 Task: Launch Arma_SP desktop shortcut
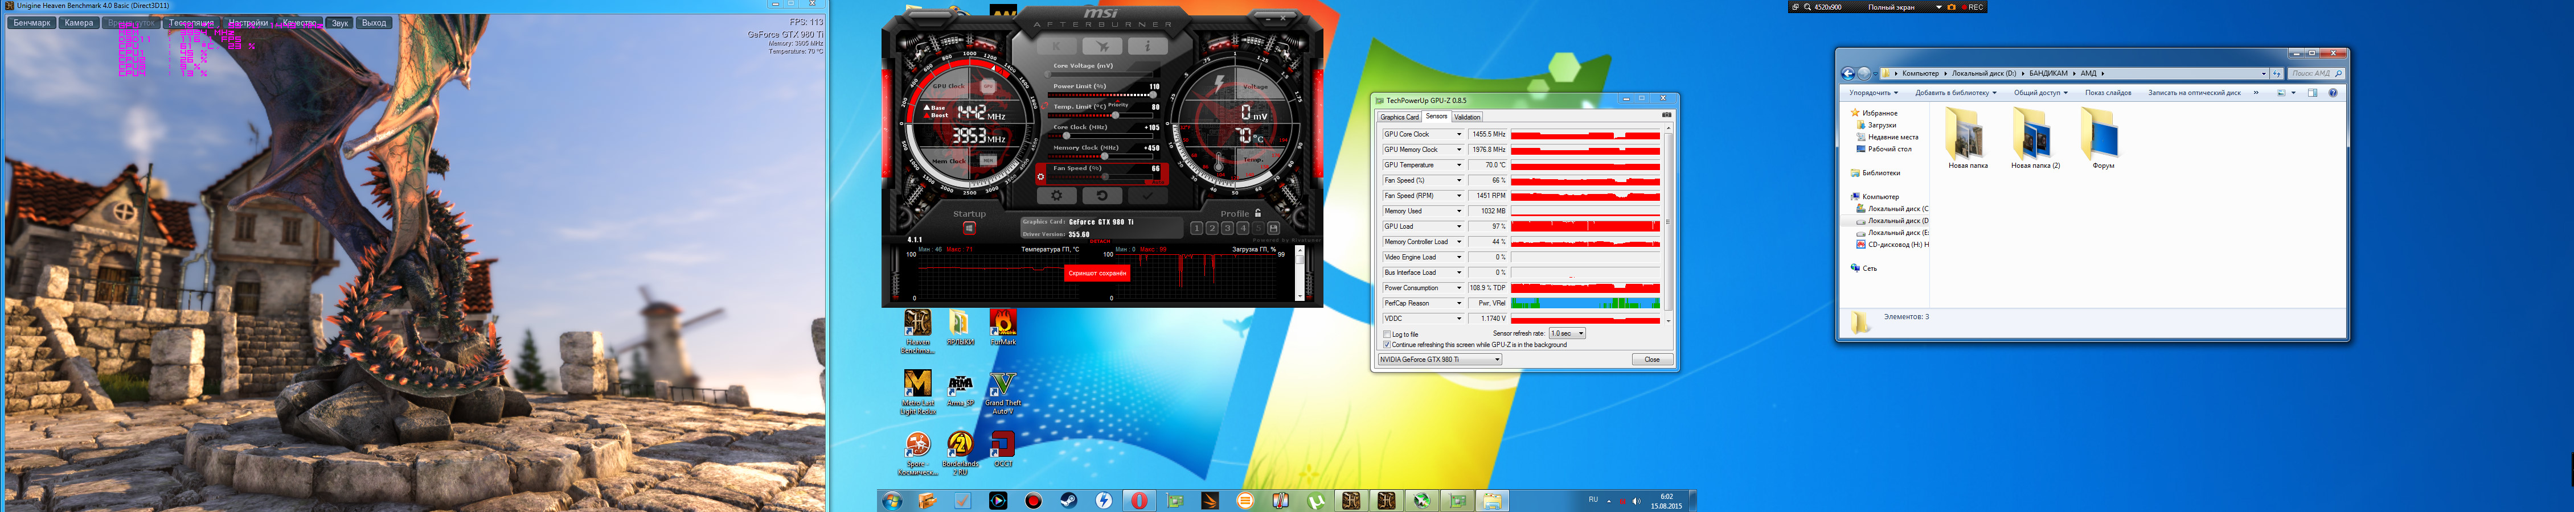960,388
